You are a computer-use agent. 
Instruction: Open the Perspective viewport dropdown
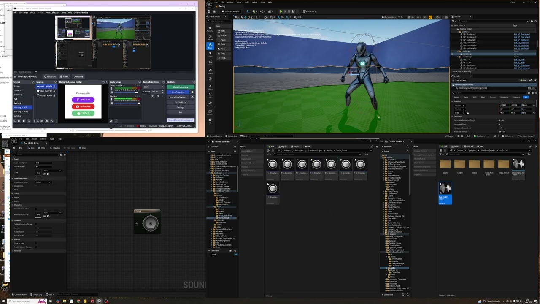389,17
